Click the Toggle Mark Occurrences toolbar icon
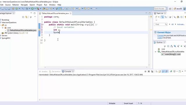 [x=60, y=8]
